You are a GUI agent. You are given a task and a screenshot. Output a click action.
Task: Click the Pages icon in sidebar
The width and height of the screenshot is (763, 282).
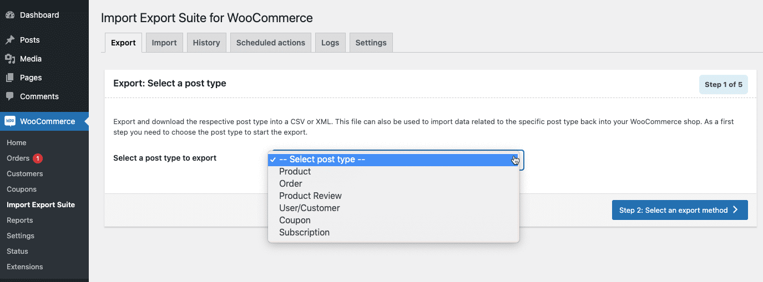(x=10, y=78)
